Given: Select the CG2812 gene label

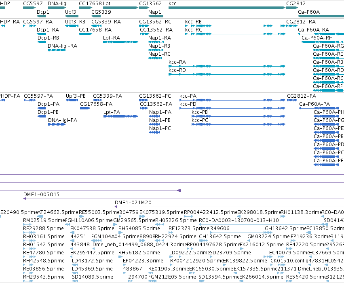Looking at the screenshot, I should point(296,4).
